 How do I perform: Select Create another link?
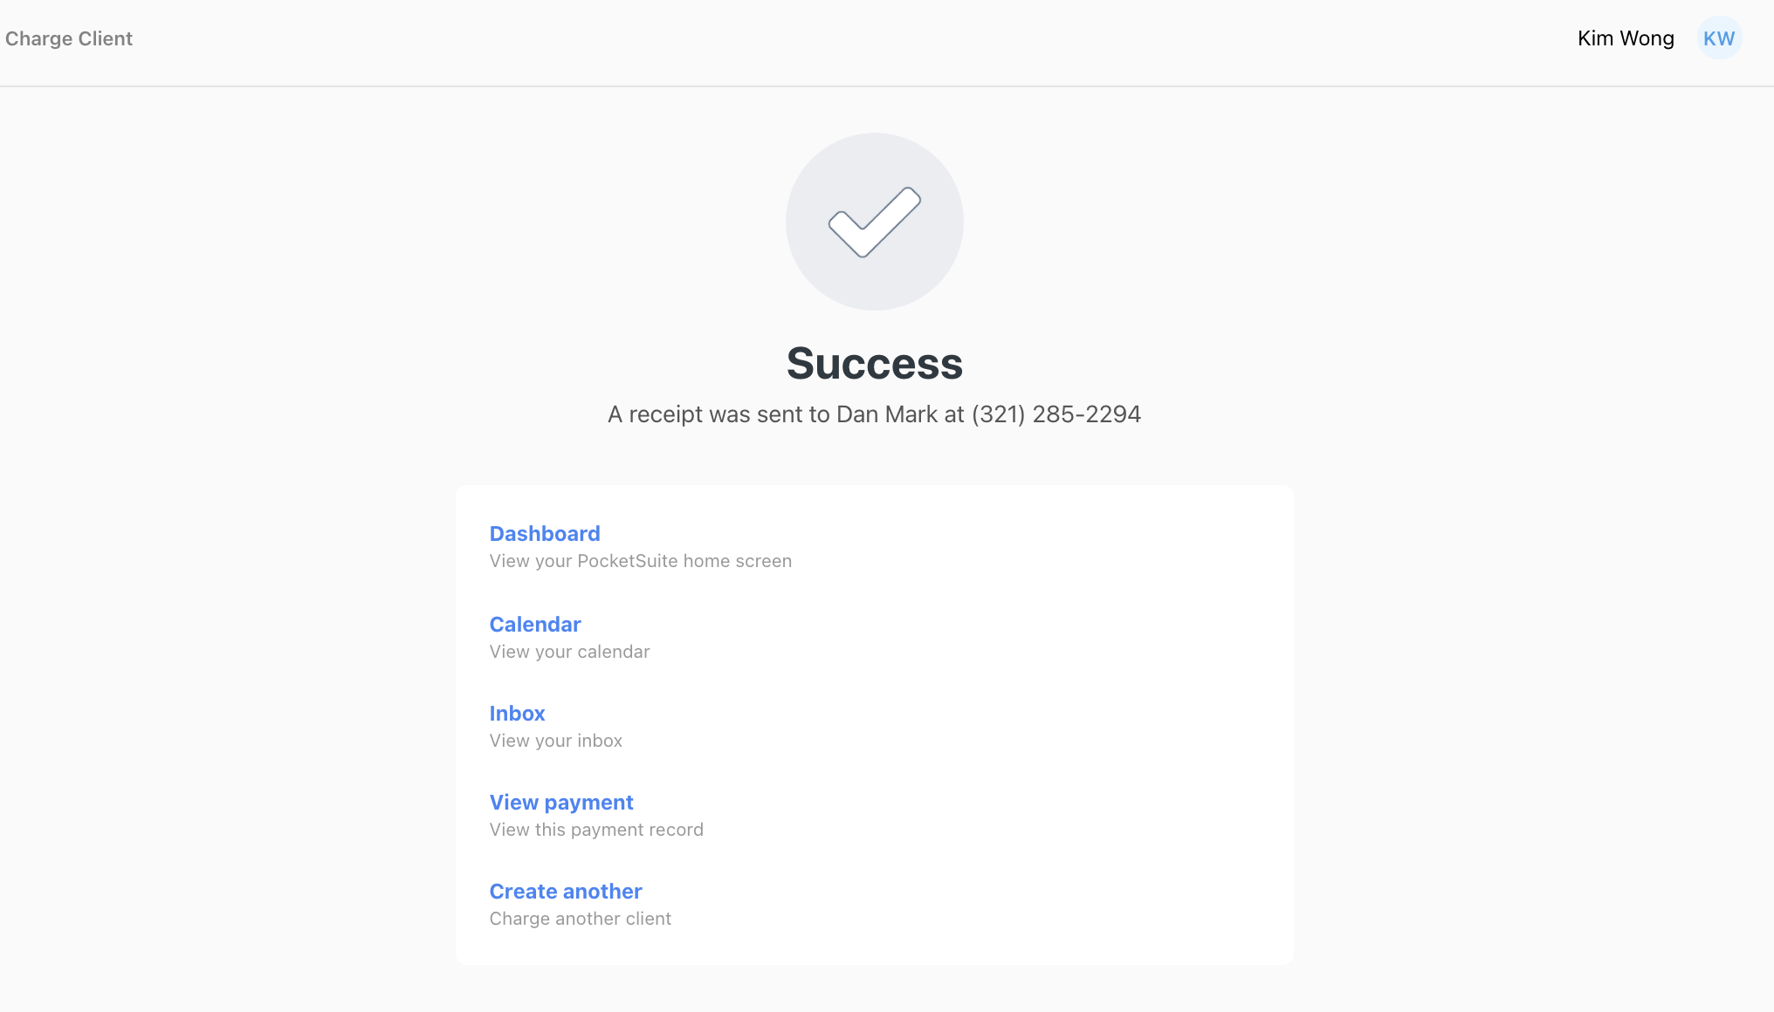click(566, 892)
